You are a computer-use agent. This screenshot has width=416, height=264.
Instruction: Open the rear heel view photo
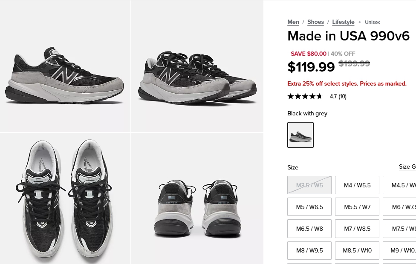pyautogui.click(x=197, y=198)
